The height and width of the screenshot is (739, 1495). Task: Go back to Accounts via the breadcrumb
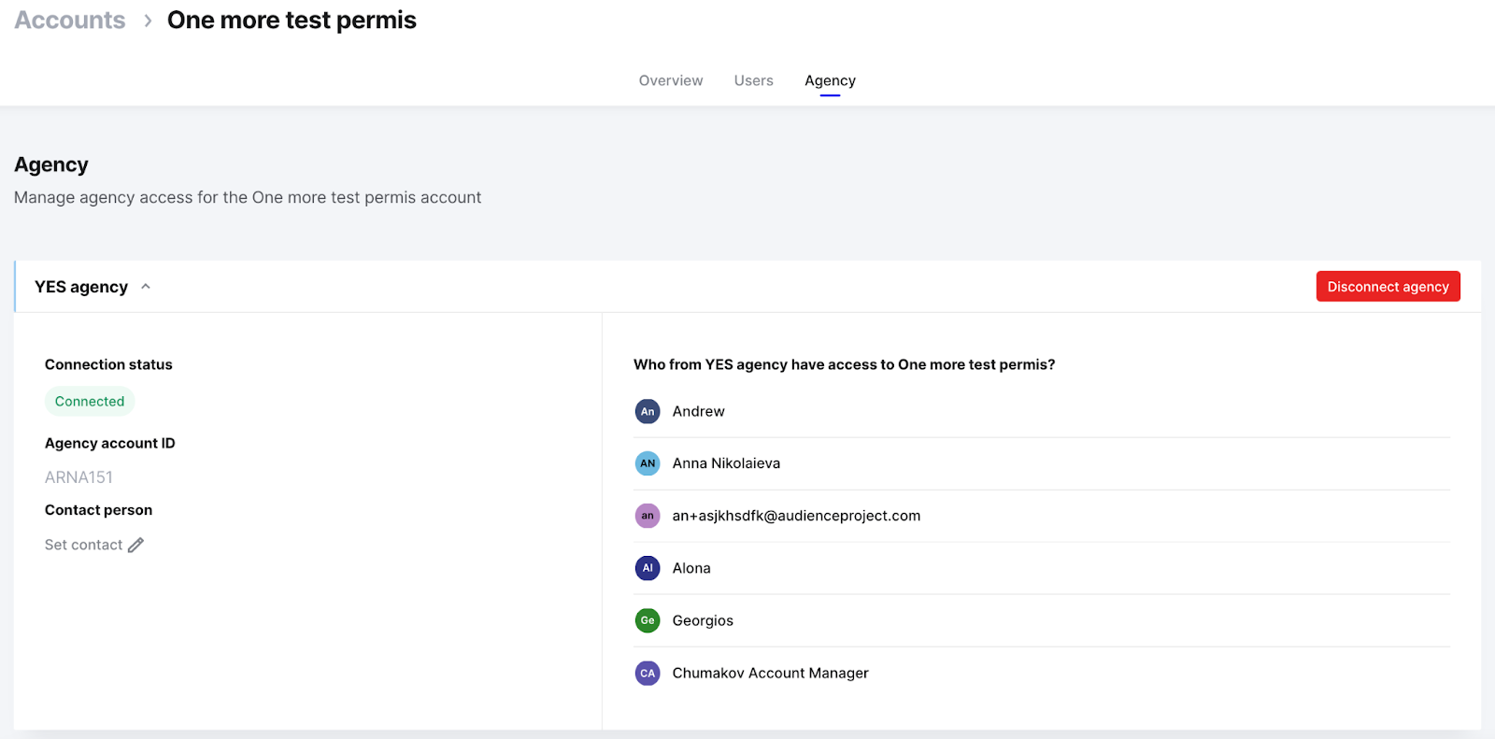tap(70, 21)
